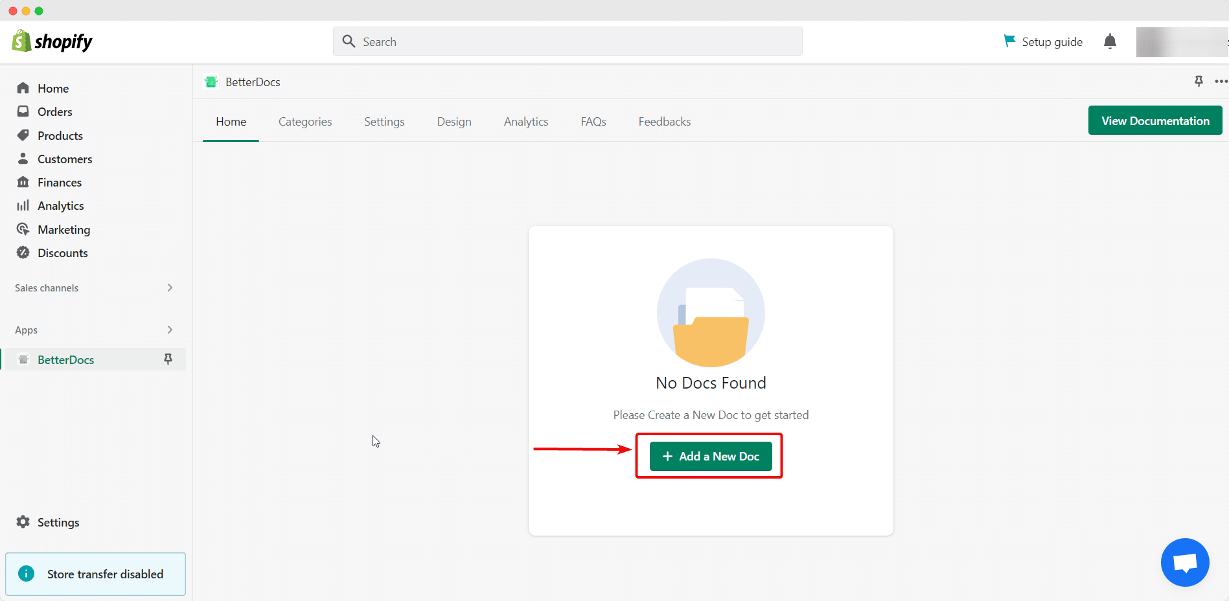Expand the Apps section chevron
The width and height of the screenshot is (1229, 601).
coord(170,330)
